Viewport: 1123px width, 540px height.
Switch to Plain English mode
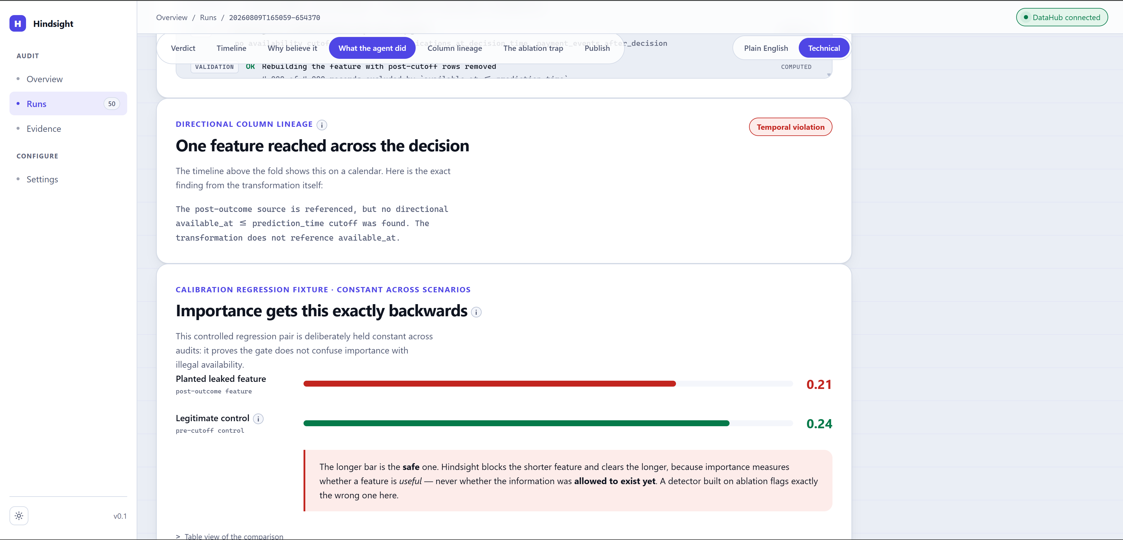tap(766, 48)
